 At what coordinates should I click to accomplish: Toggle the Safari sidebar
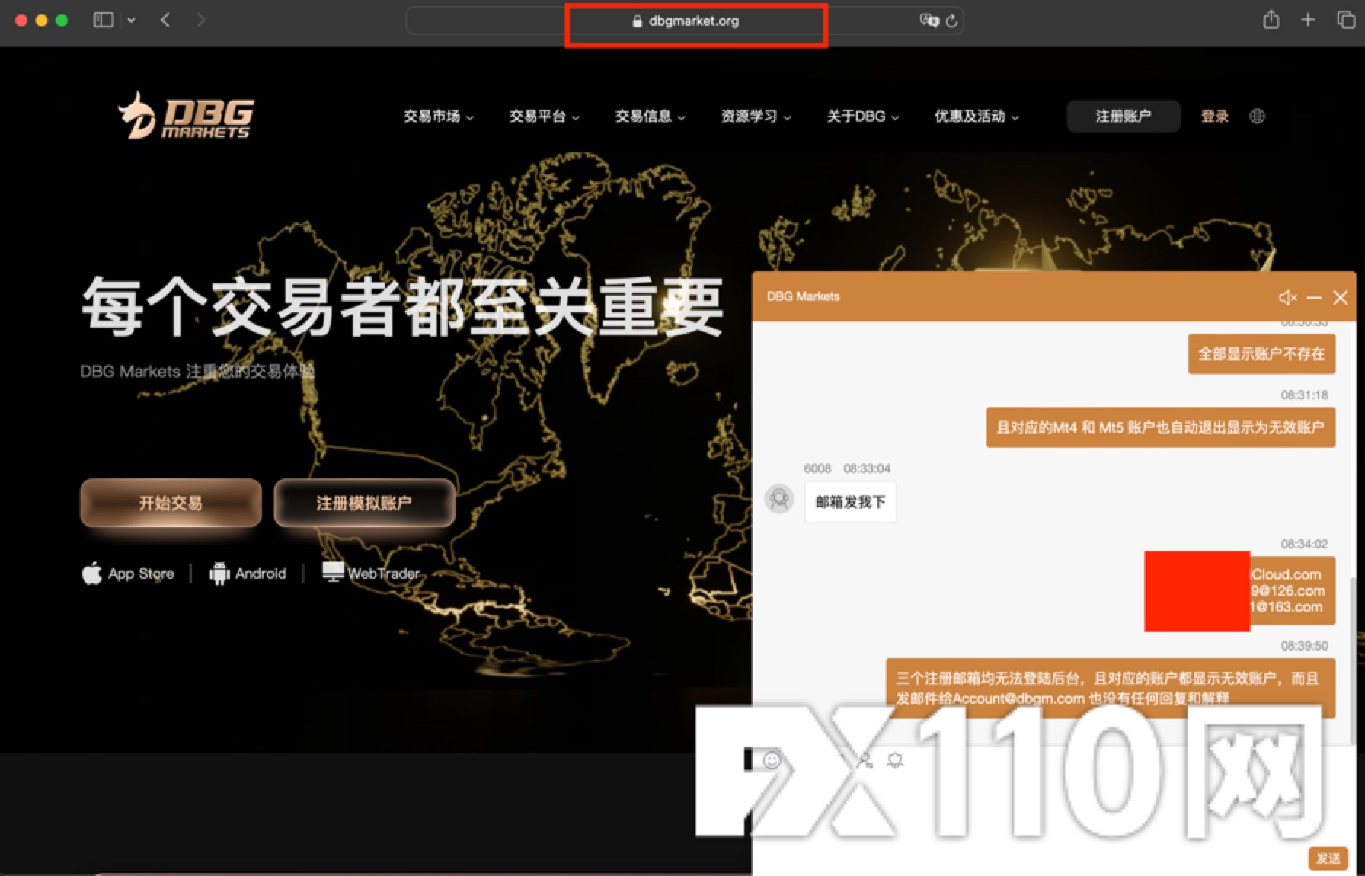click(x=104, y=21)
